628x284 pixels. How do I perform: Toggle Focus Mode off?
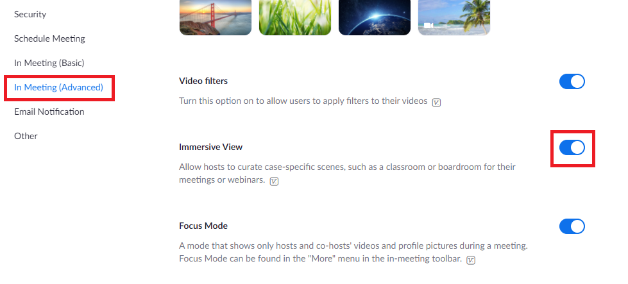pyautogui.click(x=572, y=226)
